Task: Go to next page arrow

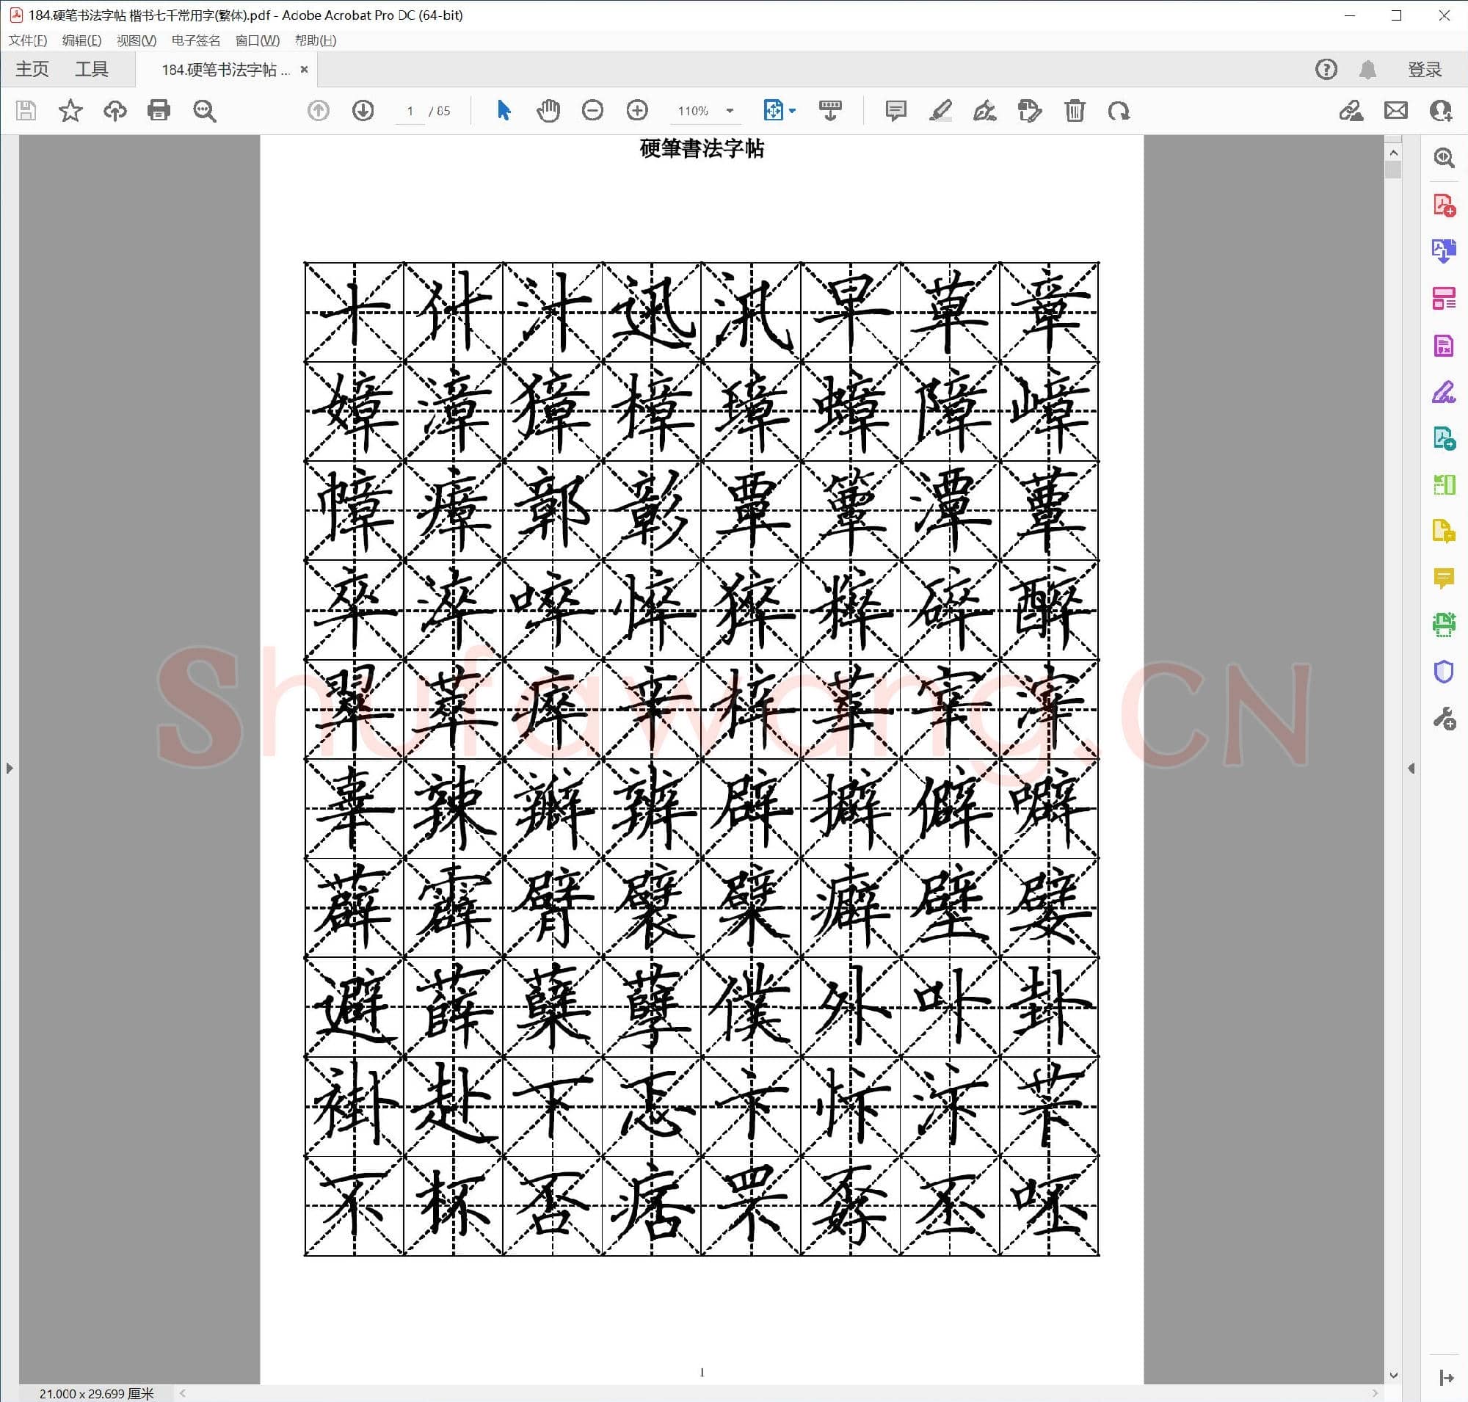Action: click(363, 111)
